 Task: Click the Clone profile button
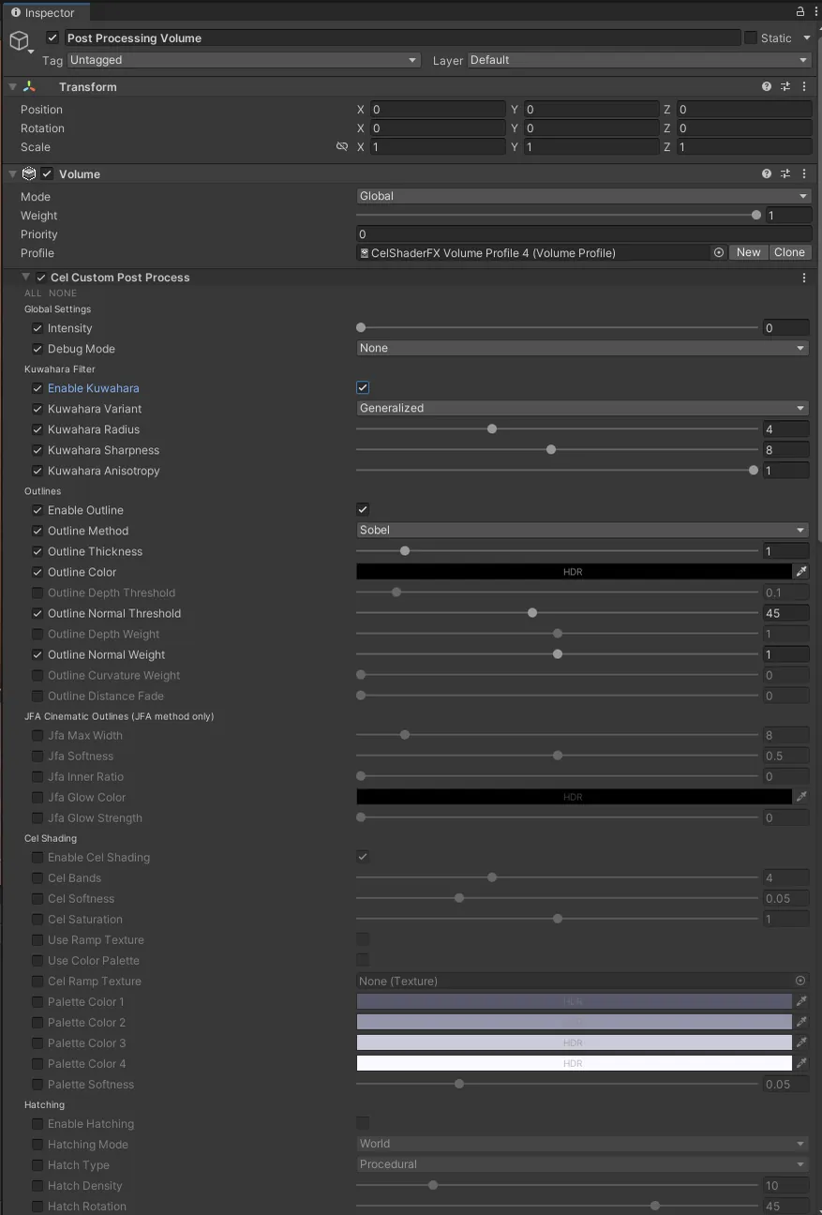point(789,252)
